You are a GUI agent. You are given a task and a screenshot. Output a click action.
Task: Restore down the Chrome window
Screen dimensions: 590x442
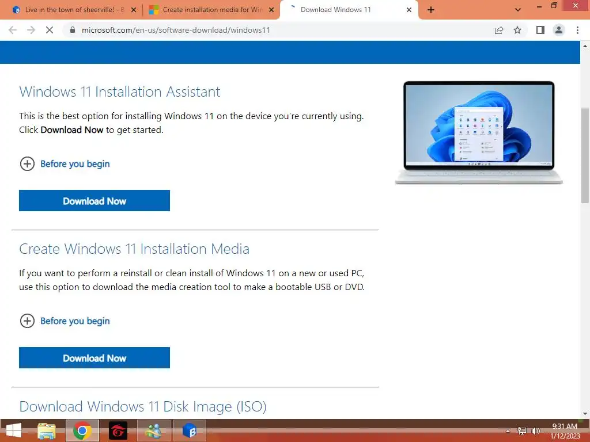[554, 6]
